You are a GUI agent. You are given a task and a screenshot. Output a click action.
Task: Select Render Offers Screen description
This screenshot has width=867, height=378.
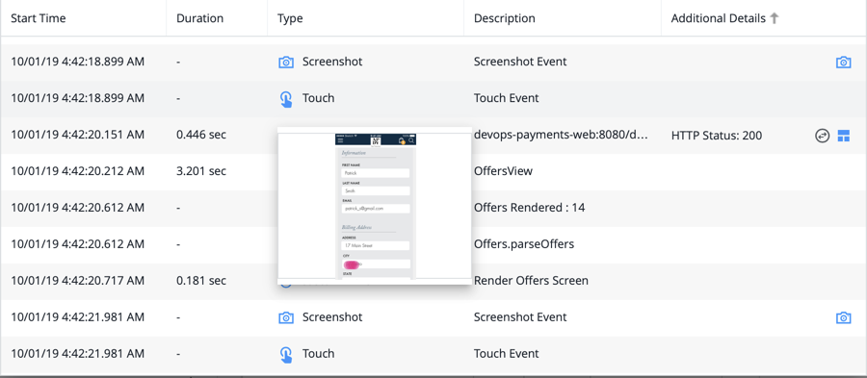531,280
